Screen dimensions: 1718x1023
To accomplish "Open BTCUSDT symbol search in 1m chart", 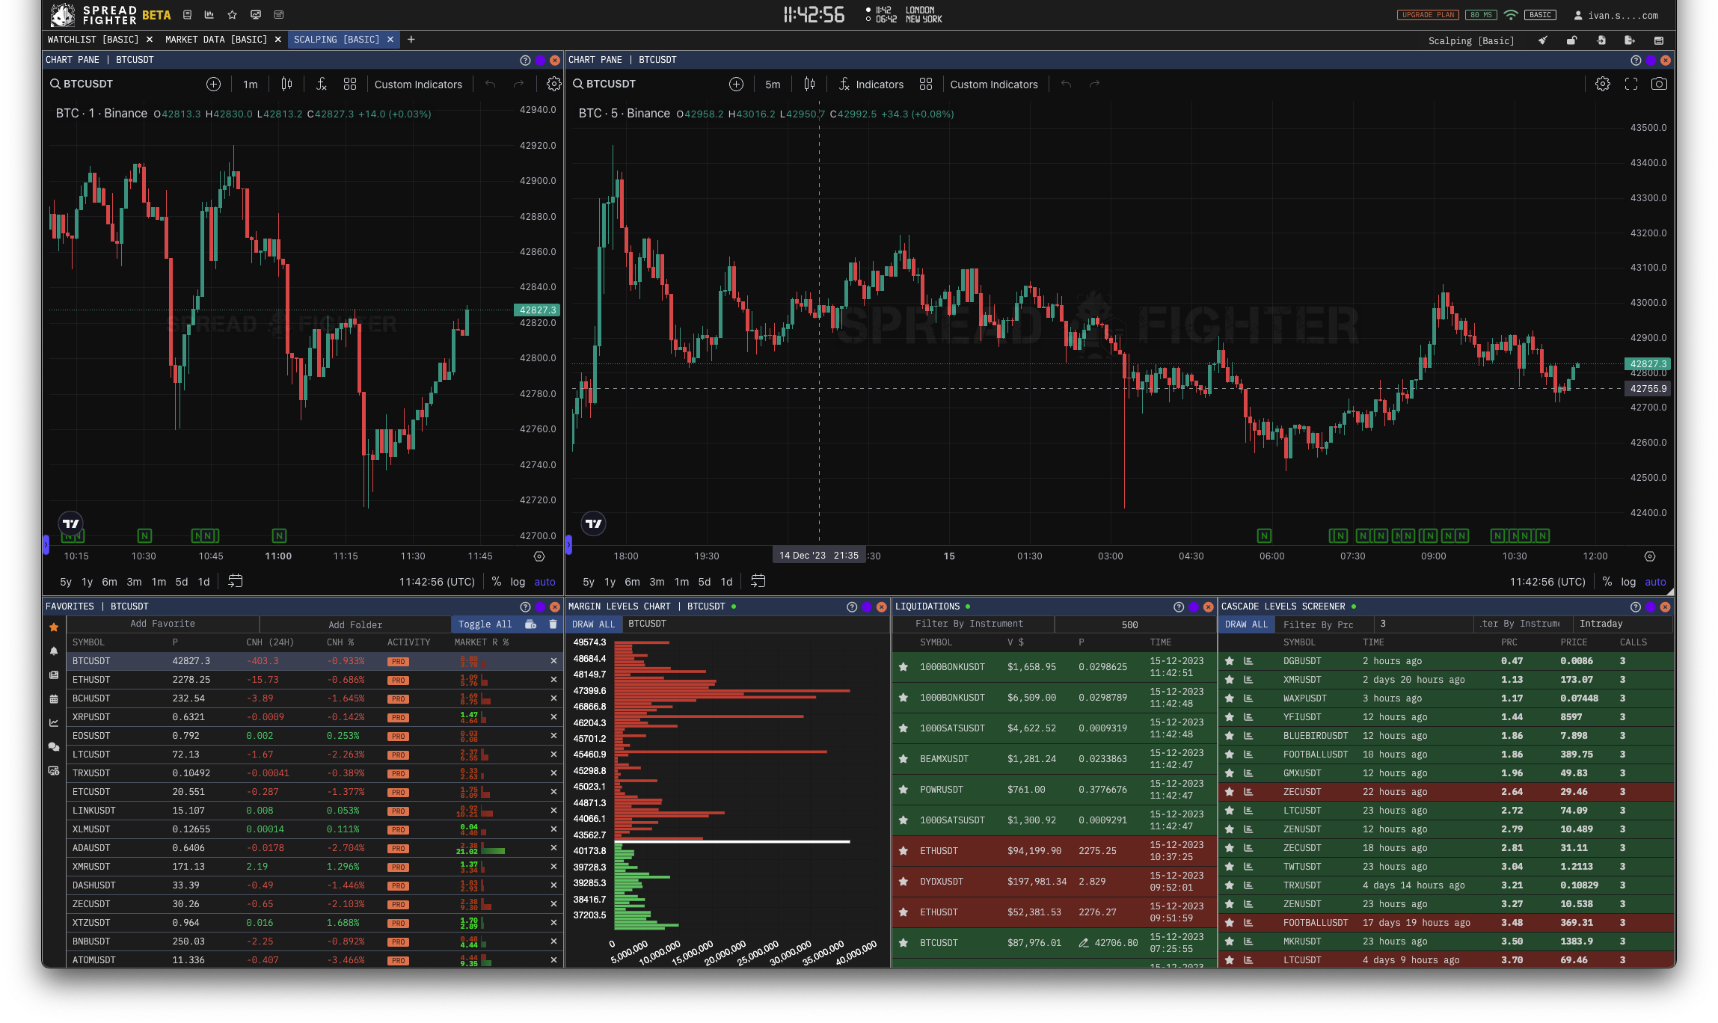I will pos(82,85).
